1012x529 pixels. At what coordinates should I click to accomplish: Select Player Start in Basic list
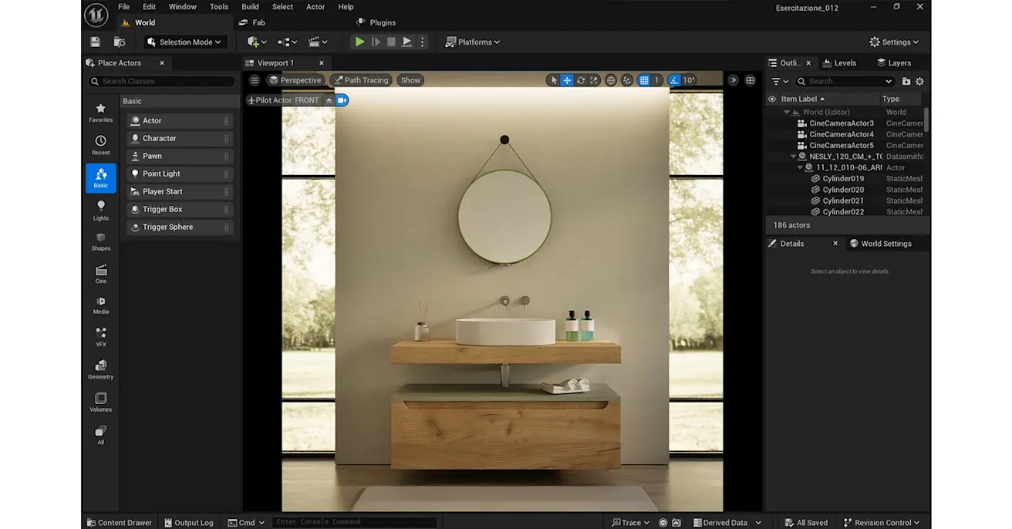[179, 192]
